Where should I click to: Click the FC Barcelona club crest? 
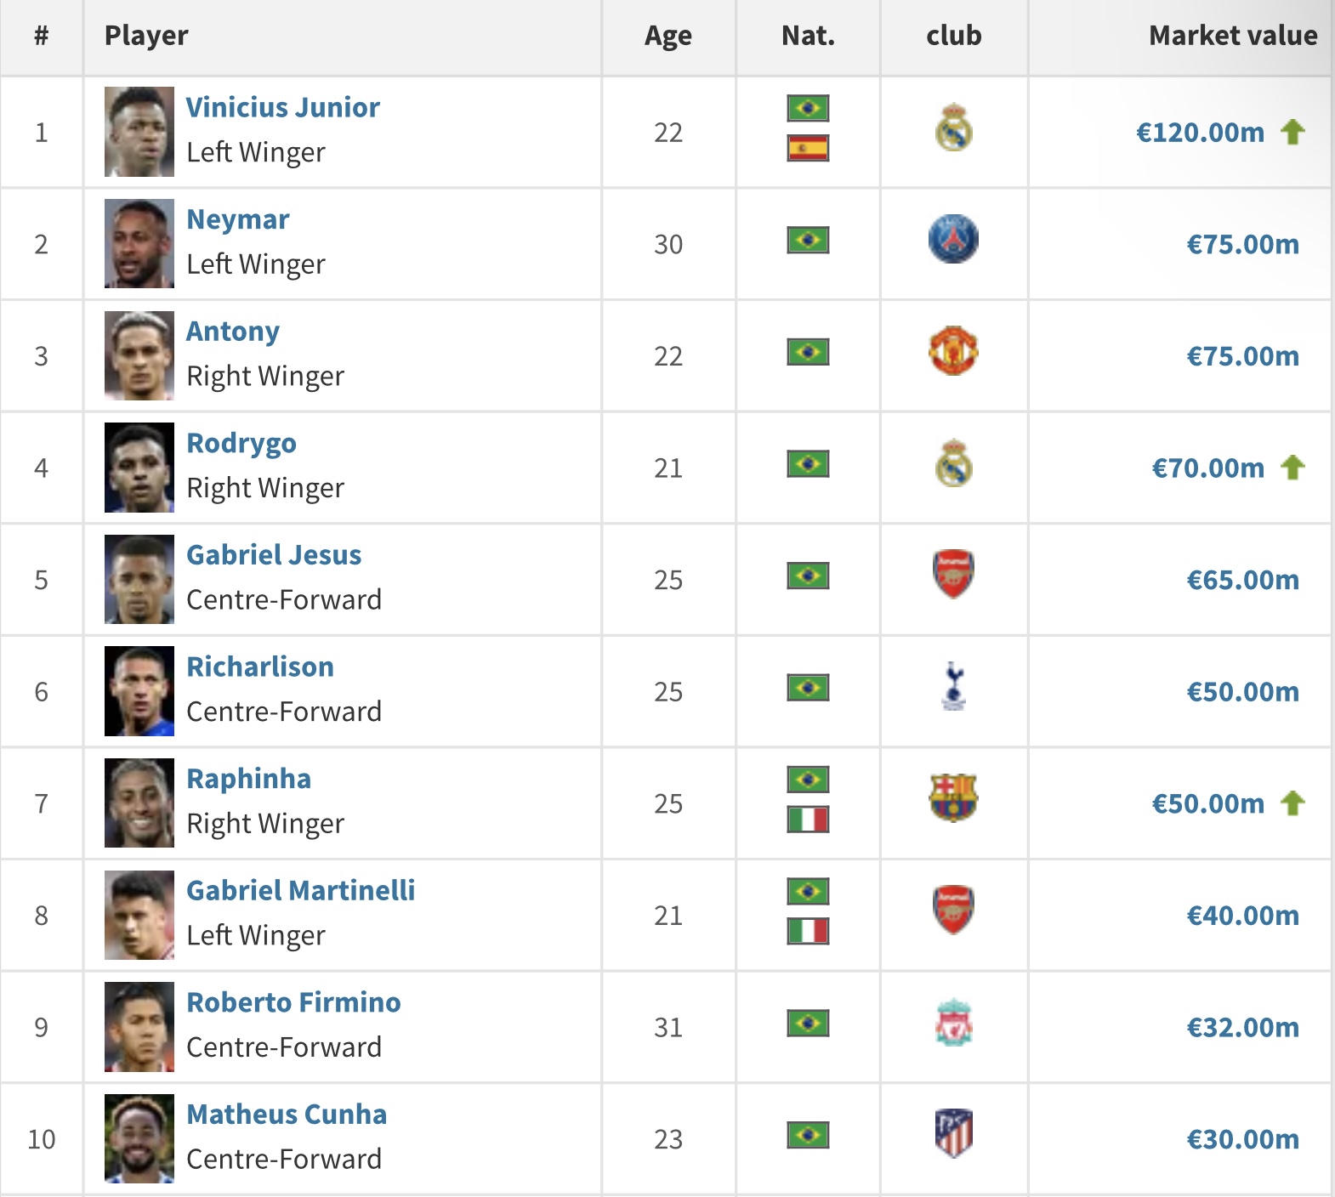tap(953, 798)
